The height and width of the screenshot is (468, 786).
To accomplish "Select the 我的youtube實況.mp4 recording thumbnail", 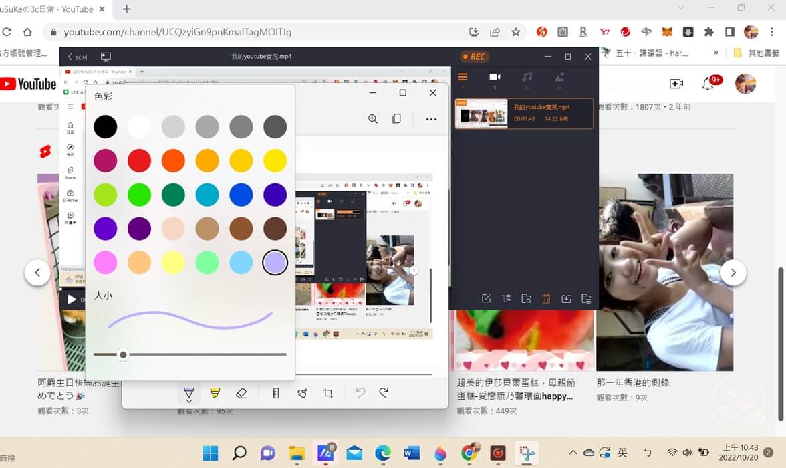I will 481,114.
